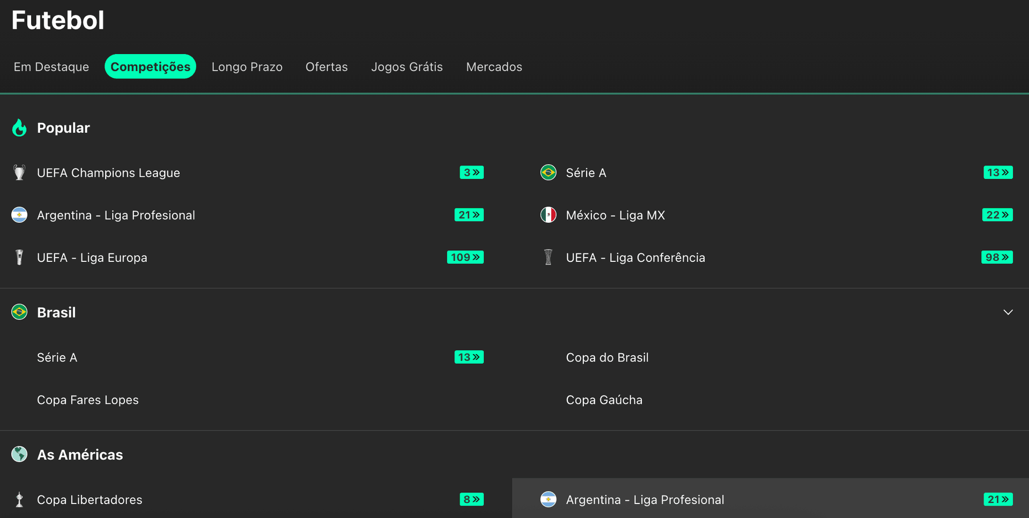Select the Competições tab
This screenshot has width=1029, height=518.
150,66
